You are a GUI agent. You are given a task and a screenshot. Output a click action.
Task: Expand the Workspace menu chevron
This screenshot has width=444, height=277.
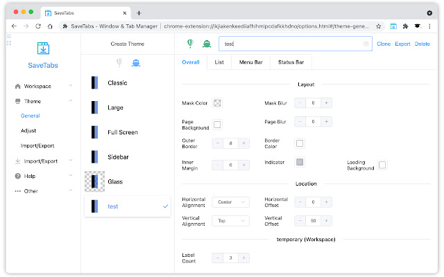pyautogui.click(x=71, y=85)
